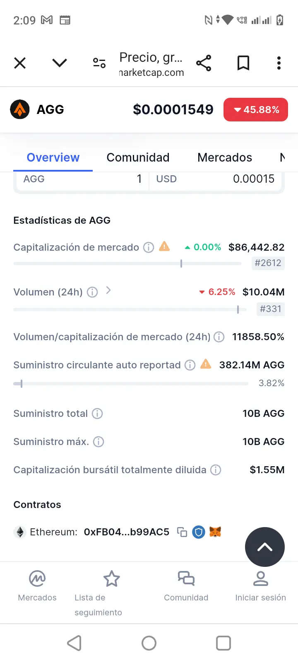Screen dimensions: 298x663
Task: Bookmark this page with the bookmark icon
Action: [x=243, y=63]
